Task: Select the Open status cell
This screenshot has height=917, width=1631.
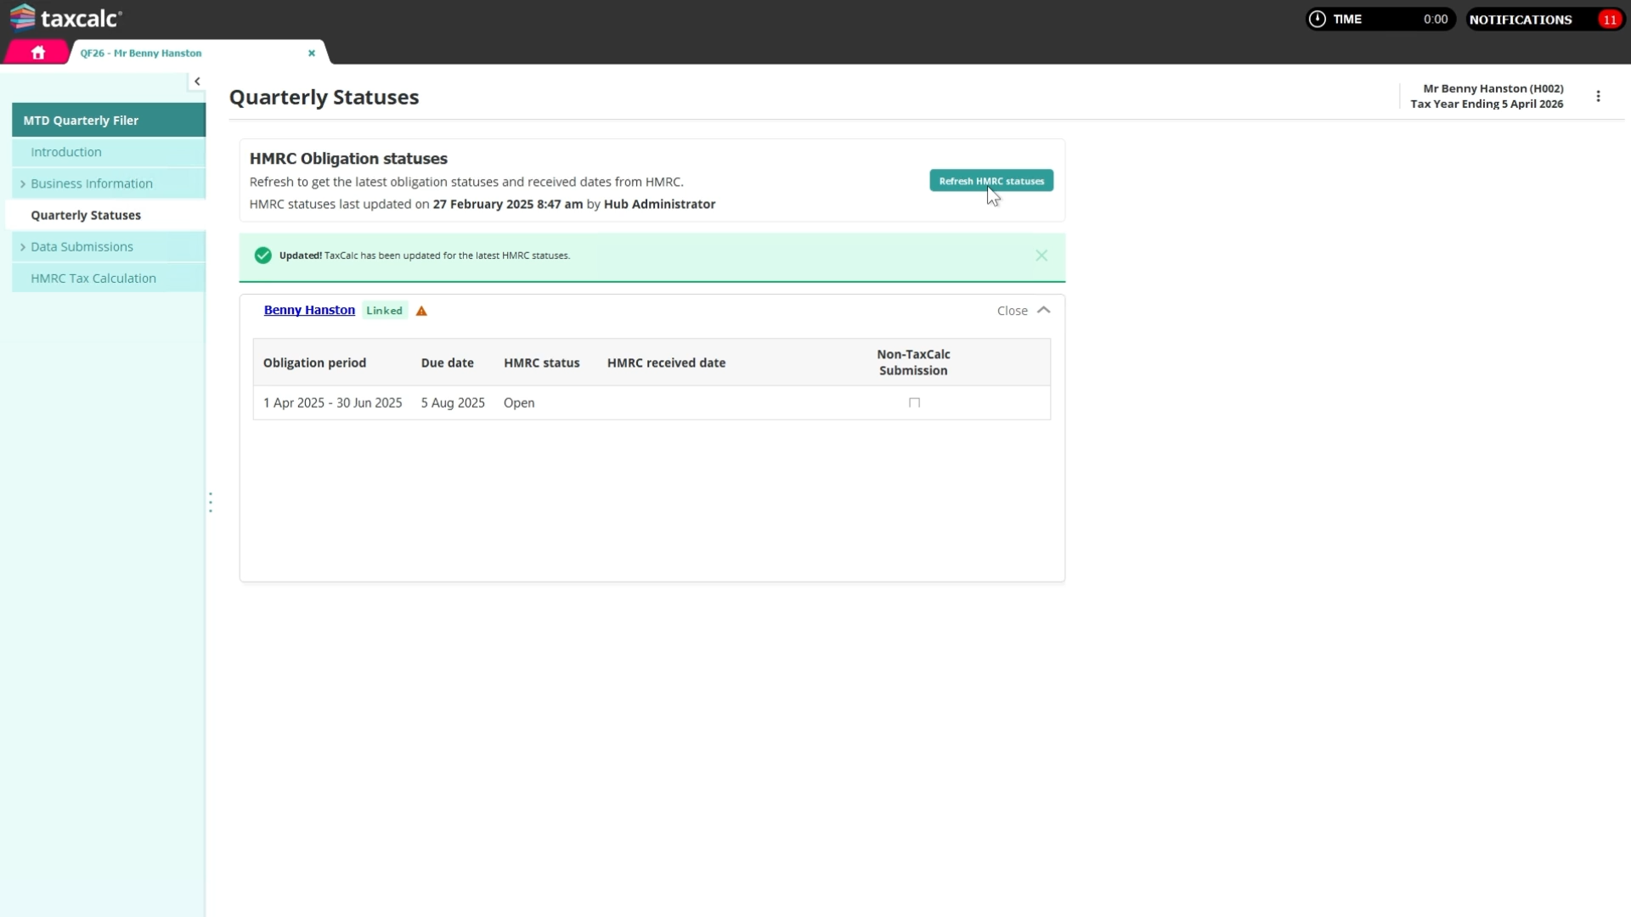Action: (x=518, y=402)
